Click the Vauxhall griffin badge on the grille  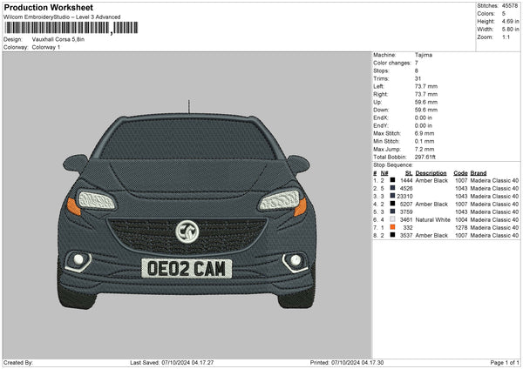click(187, 231)
